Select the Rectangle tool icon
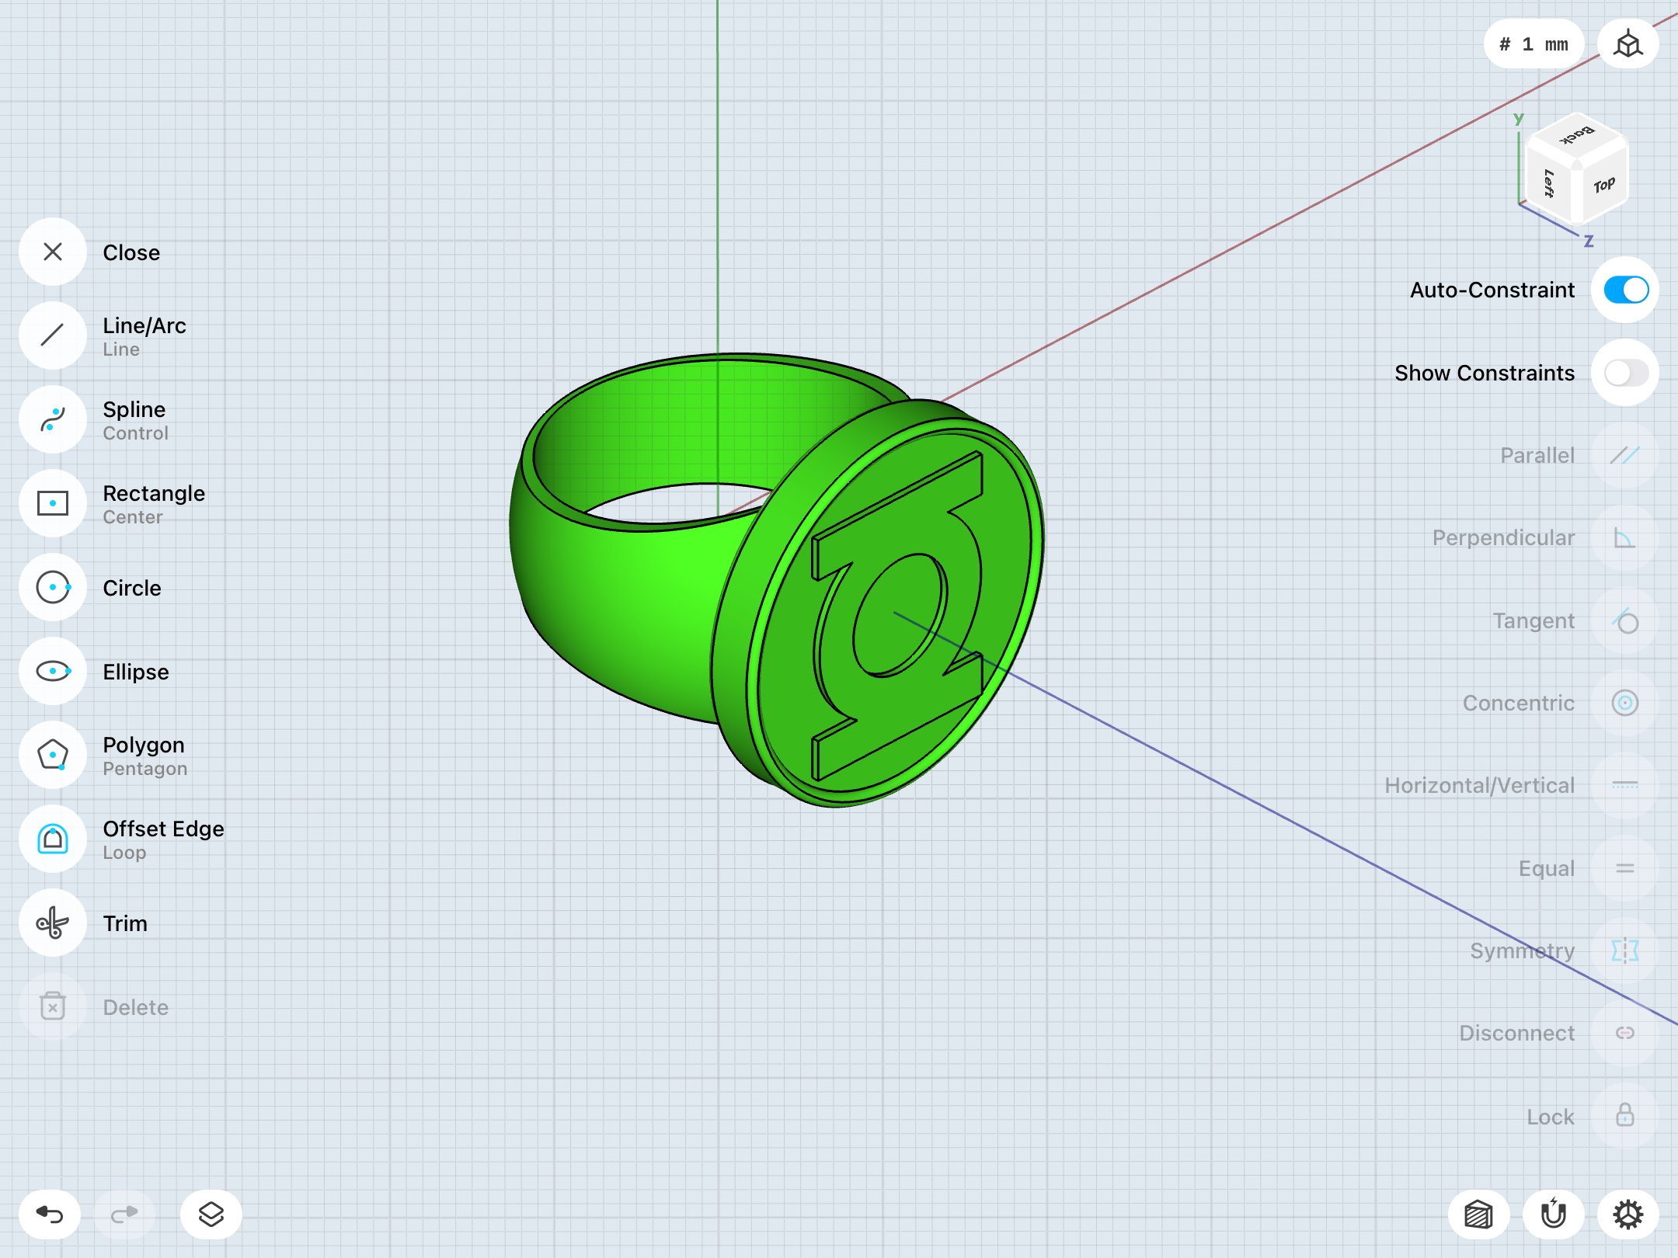1678x1258 pixels. (53, 503)
